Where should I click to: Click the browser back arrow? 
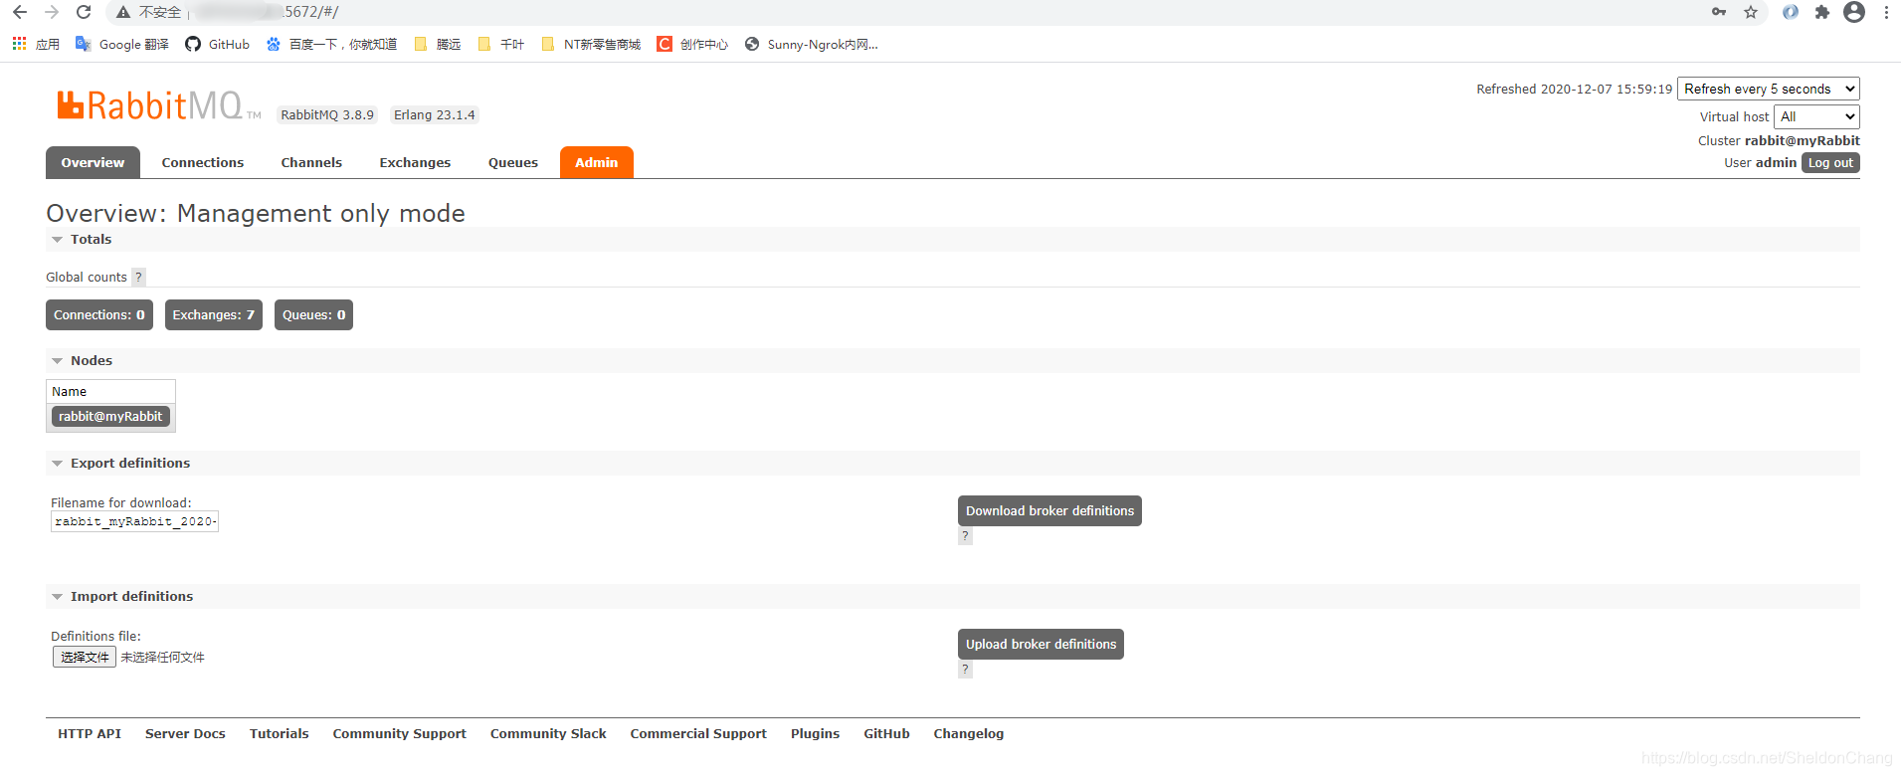[19, 12]
